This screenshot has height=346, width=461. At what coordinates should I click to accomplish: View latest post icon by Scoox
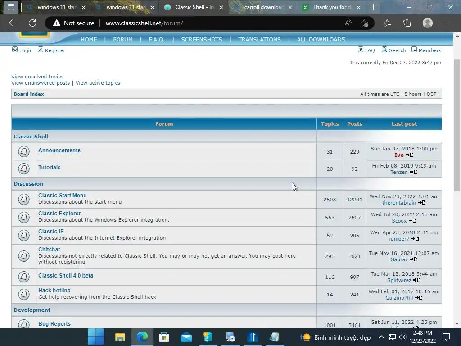click(x=412, y=221)
